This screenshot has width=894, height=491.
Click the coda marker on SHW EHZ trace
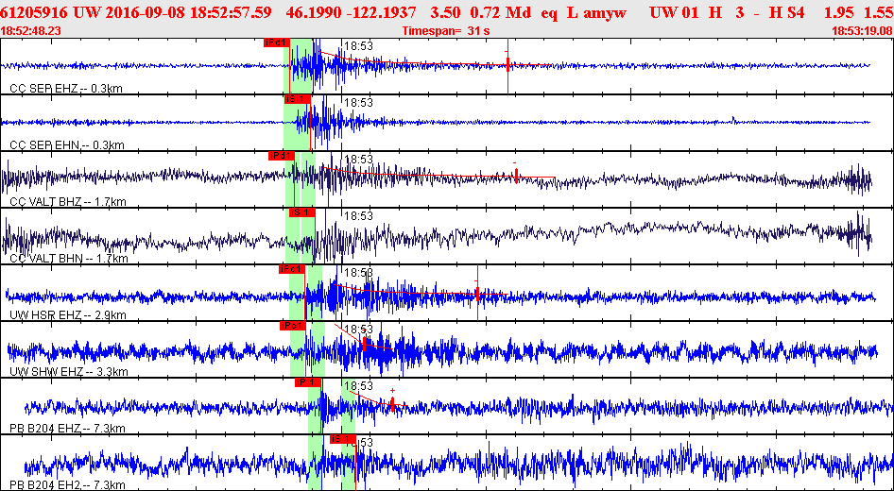365,344
